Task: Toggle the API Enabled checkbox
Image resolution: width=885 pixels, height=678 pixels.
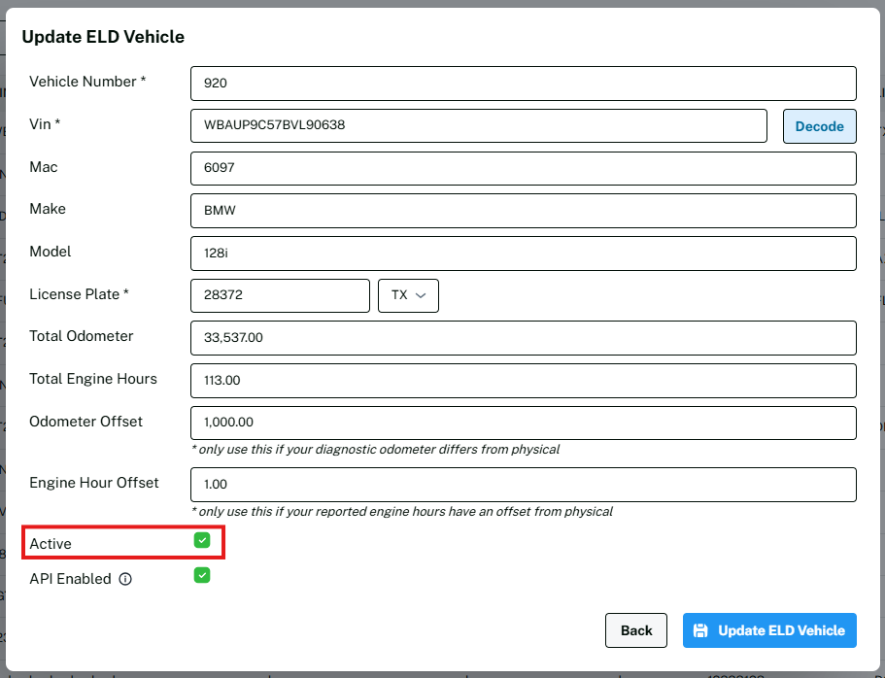Action: click(x=202, y=575)
